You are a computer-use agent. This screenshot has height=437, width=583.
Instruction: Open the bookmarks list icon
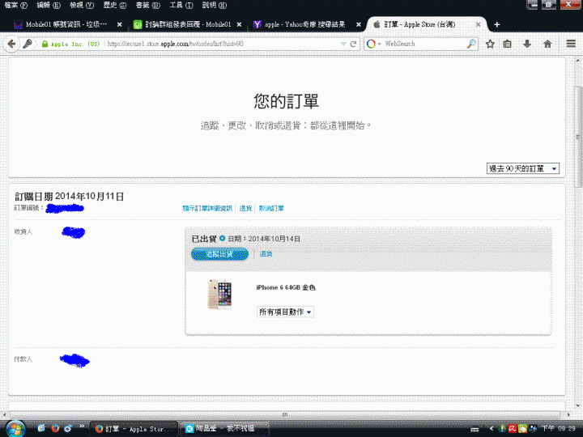(x=507, y=44)
